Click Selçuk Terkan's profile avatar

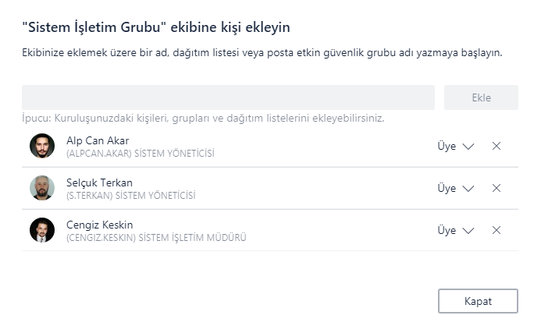(42, 188)
